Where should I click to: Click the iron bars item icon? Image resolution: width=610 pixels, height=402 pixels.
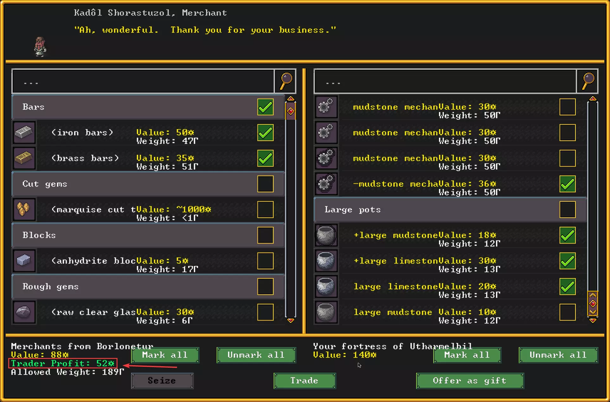[x=24, y=132]
